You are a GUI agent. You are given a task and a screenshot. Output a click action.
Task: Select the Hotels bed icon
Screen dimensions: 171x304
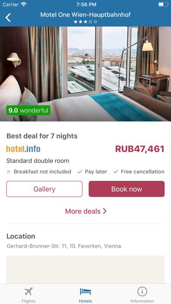click(85, 291)
